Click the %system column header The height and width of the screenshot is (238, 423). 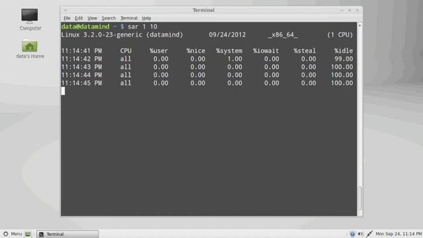pyautogui.click(x=229, y=51)
